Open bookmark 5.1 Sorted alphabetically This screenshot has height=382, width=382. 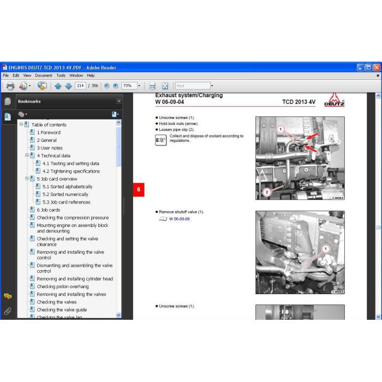pyautogui.click(x=68, y=187)
